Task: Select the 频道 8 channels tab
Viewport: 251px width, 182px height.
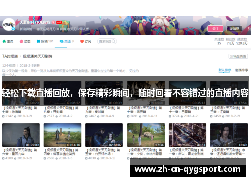Action: [67, 41]
